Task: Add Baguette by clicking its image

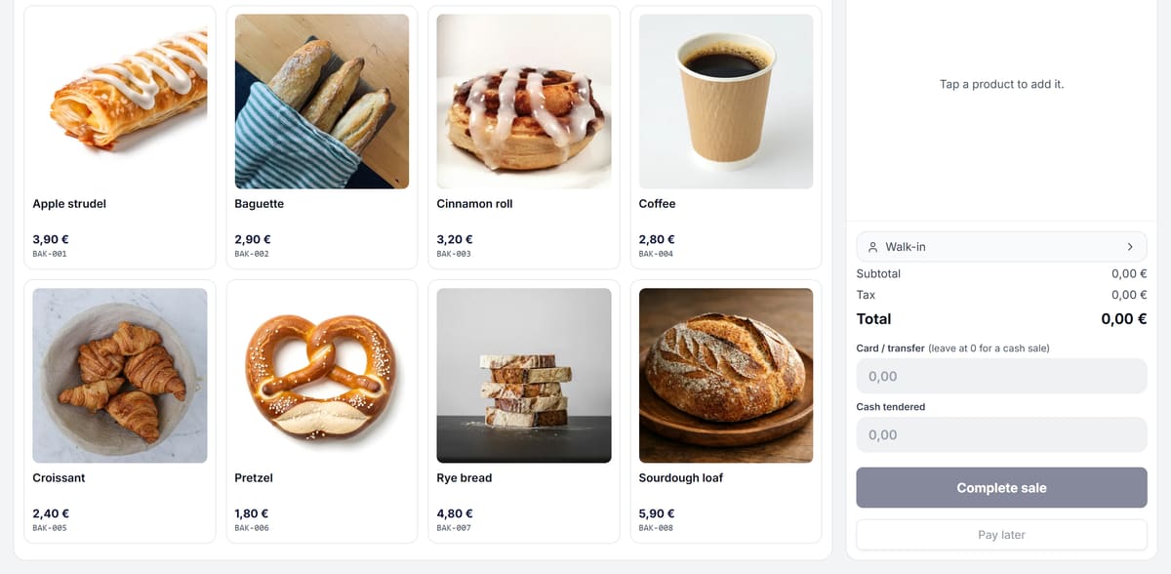Action: tap(322, 102)
